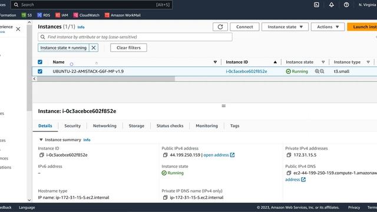Open the Info link beside Instance summary
The image size is (377, 212).
[x=87, y=140]
